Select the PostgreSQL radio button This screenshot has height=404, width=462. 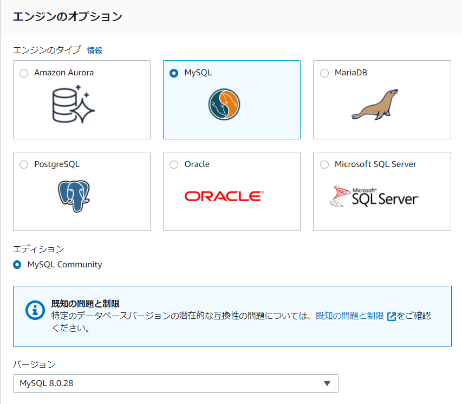coord(24,164)
